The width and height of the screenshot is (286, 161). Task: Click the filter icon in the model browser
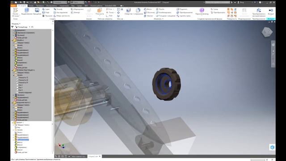13,27
